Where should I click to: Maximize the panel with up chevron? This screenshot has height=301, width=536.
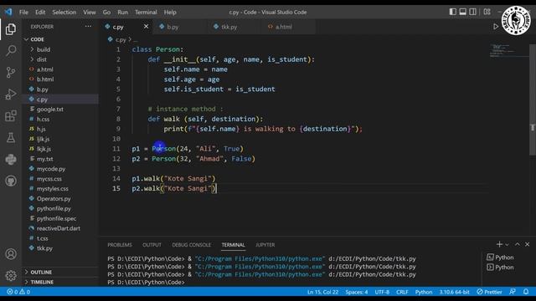point(518,244)
